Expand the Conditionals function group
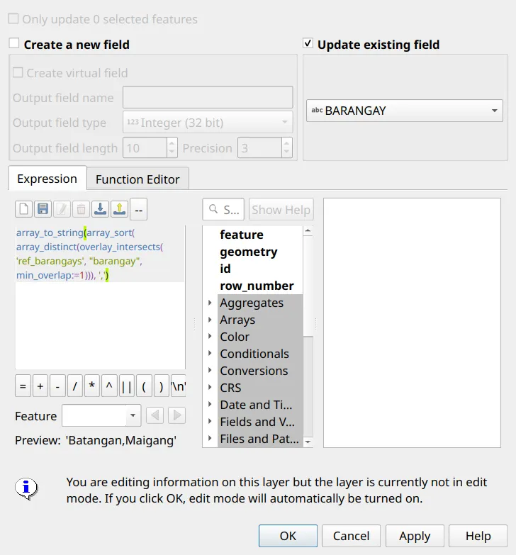This screenshot has width=516, height=555. point(210,353)
